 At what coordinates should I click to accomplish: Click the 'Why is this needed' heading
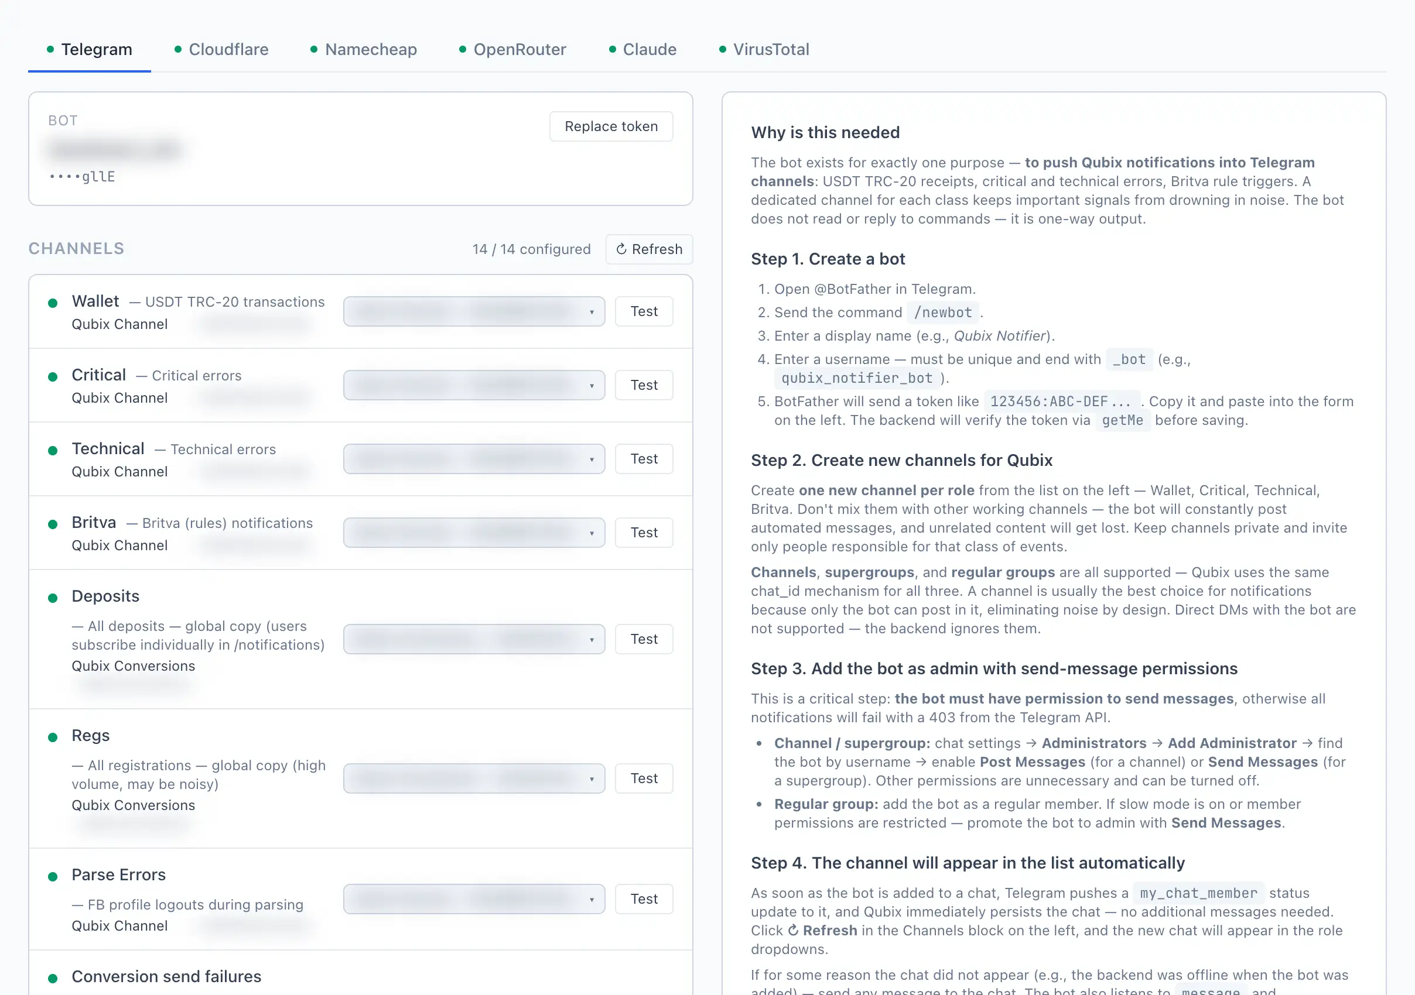tap(825, 132)
